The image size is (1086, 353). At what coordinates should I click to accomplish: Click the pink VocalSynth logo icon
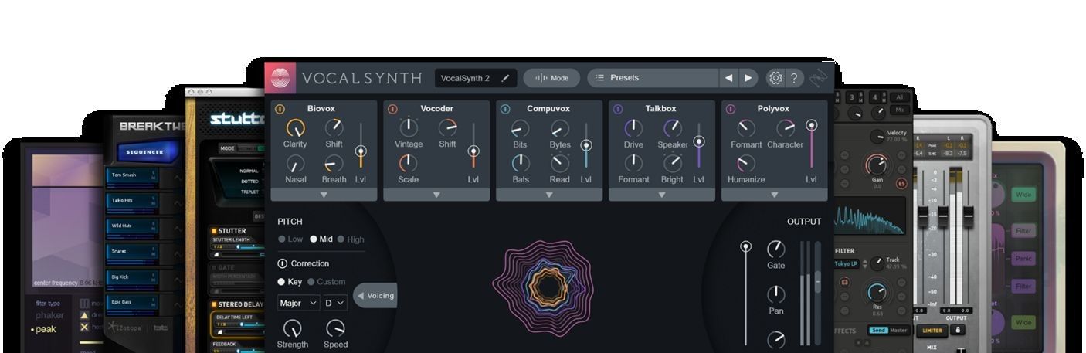click(x=280, y=78)
